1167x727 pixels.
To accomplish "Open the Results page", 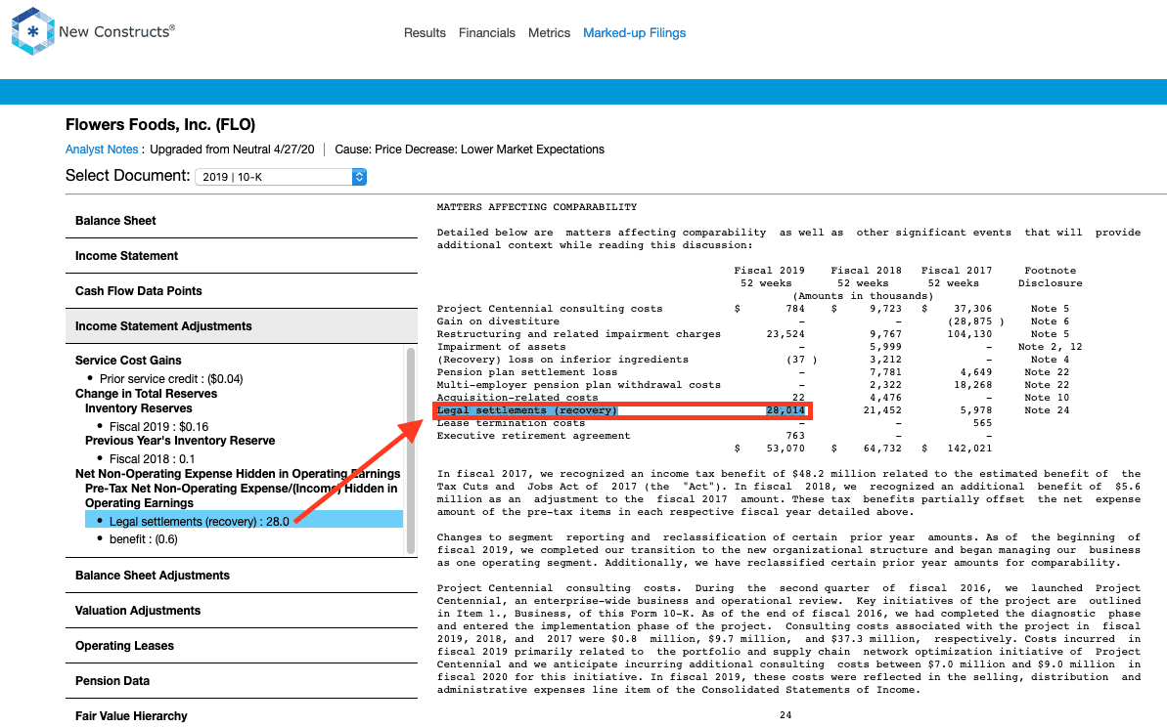I will 425,32.
